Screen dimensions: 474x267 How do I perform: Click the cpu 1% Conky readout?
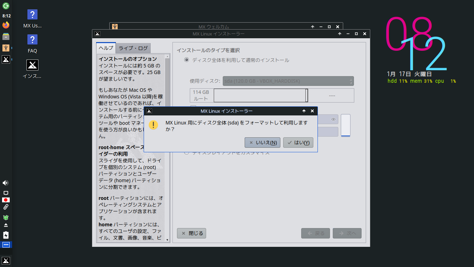(x=446, y=81)
